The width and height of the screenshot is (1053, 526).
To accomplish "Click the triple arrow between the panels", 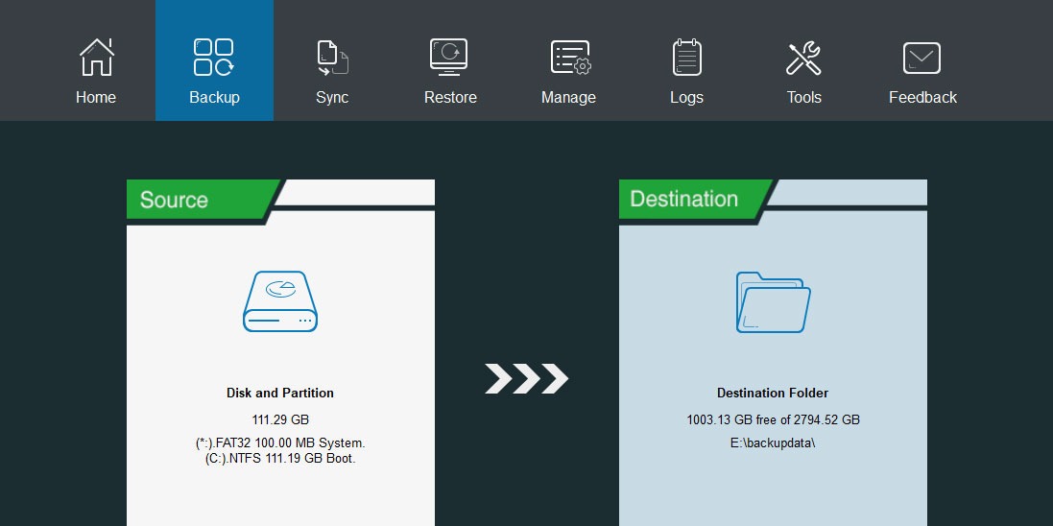I will tap(526, 379).
